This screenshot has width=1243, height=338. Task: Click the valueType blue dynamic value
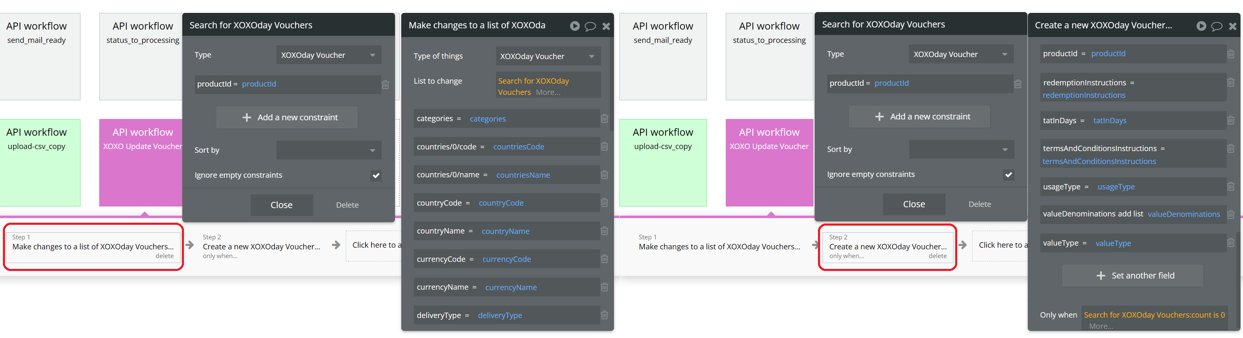click(x=1113, y=244)
